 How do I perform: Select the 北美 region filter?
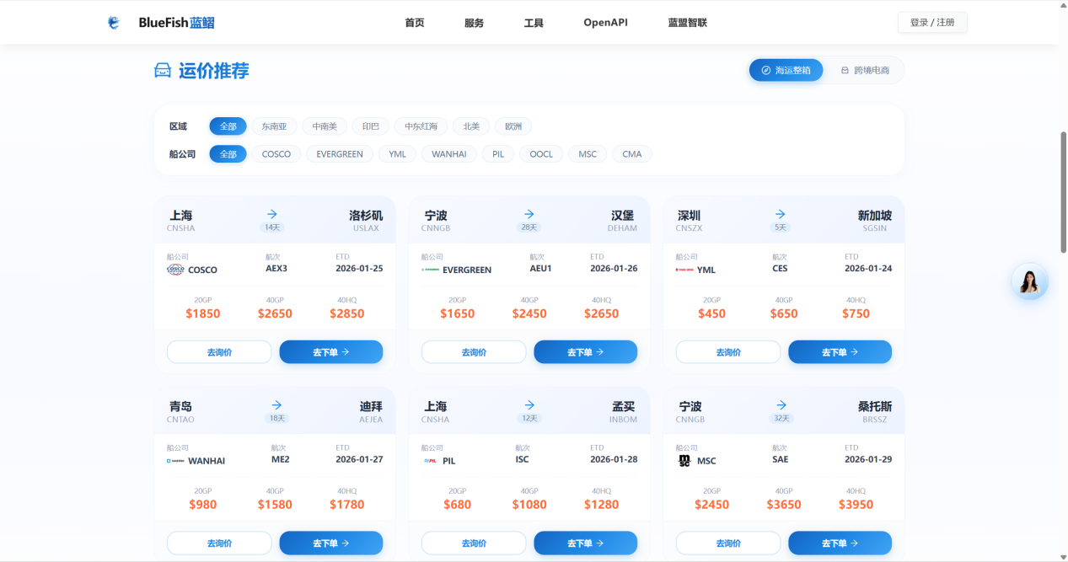pyautogui.click(x=470, y=126)
